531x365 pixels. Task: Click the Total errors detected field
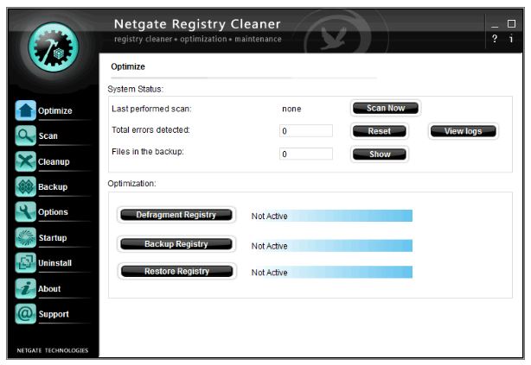pyautogui.click(x=306, y=131)
